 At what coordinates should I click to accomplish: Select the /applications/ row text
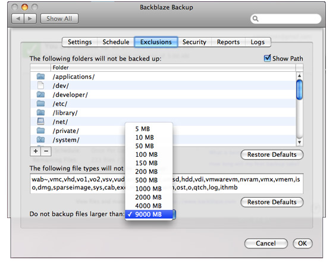coord(74,77)
